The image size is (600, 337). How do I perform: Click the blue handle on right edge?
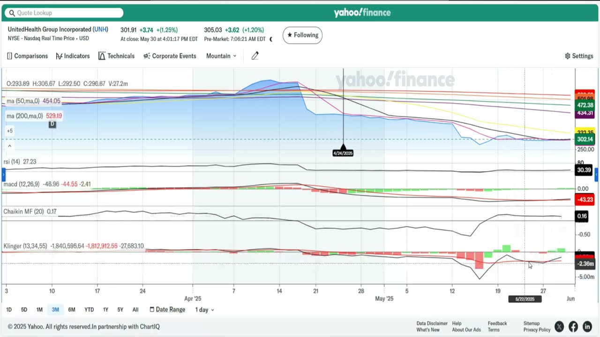pos(597,176)
